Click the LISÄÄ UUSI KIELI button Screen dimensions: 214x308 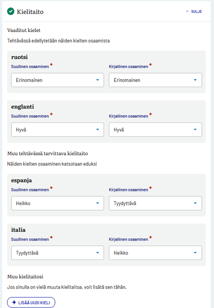pyautogui.click(x=31, y=302)
